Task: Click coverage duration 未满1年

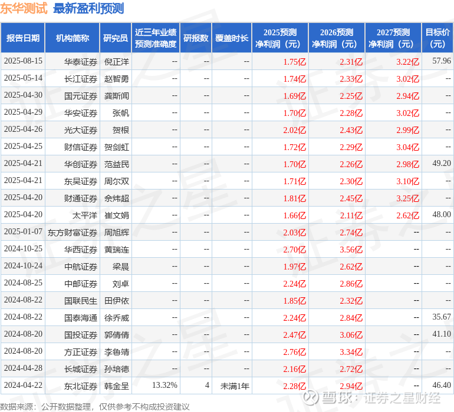Action: [235, 386]
